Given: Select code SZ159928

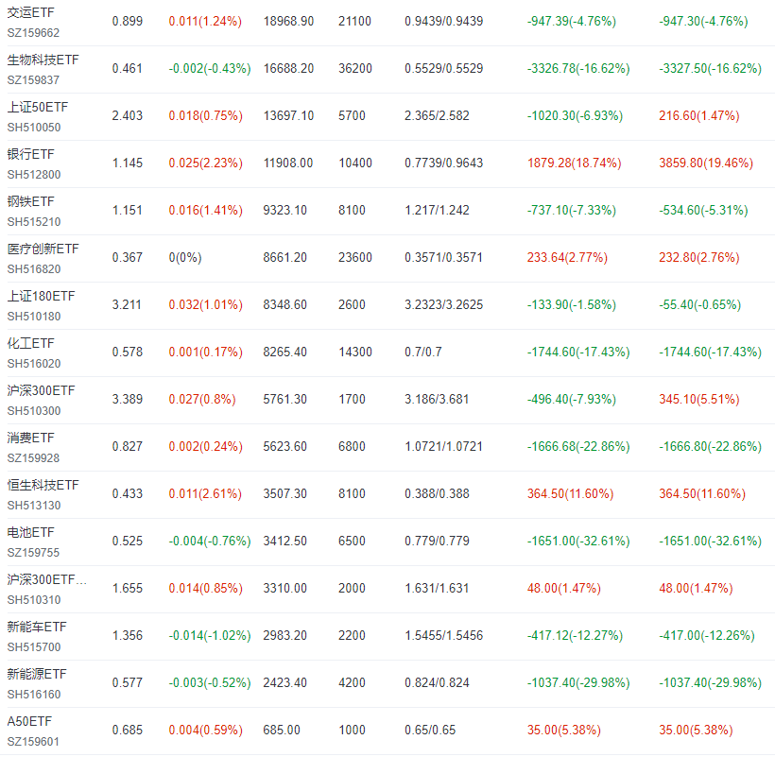Looking at the screenshot, I should pyautogui.click(x=33, y=458).
